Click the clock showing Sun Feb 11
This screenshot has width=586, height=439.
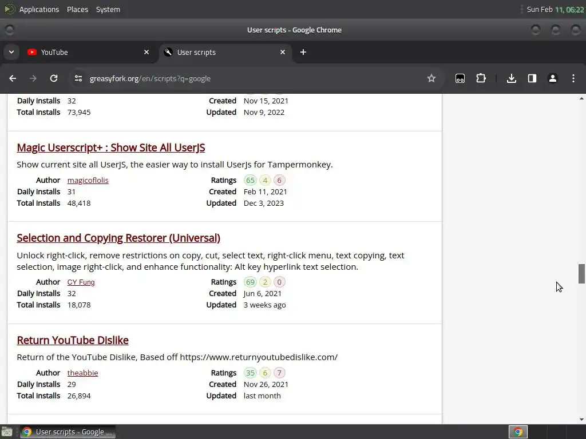(555, 9)
